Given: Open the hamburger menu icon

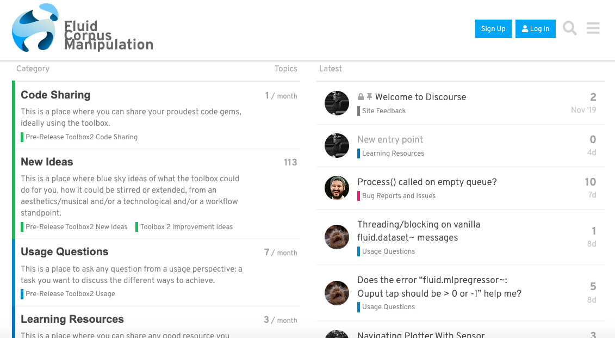Looking at the screenshot, I should coord(593,28).
